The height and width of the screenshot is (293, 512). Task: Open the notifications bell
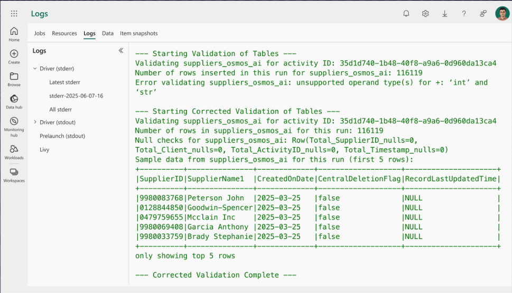pyautogui.click(x=406, y=14)
